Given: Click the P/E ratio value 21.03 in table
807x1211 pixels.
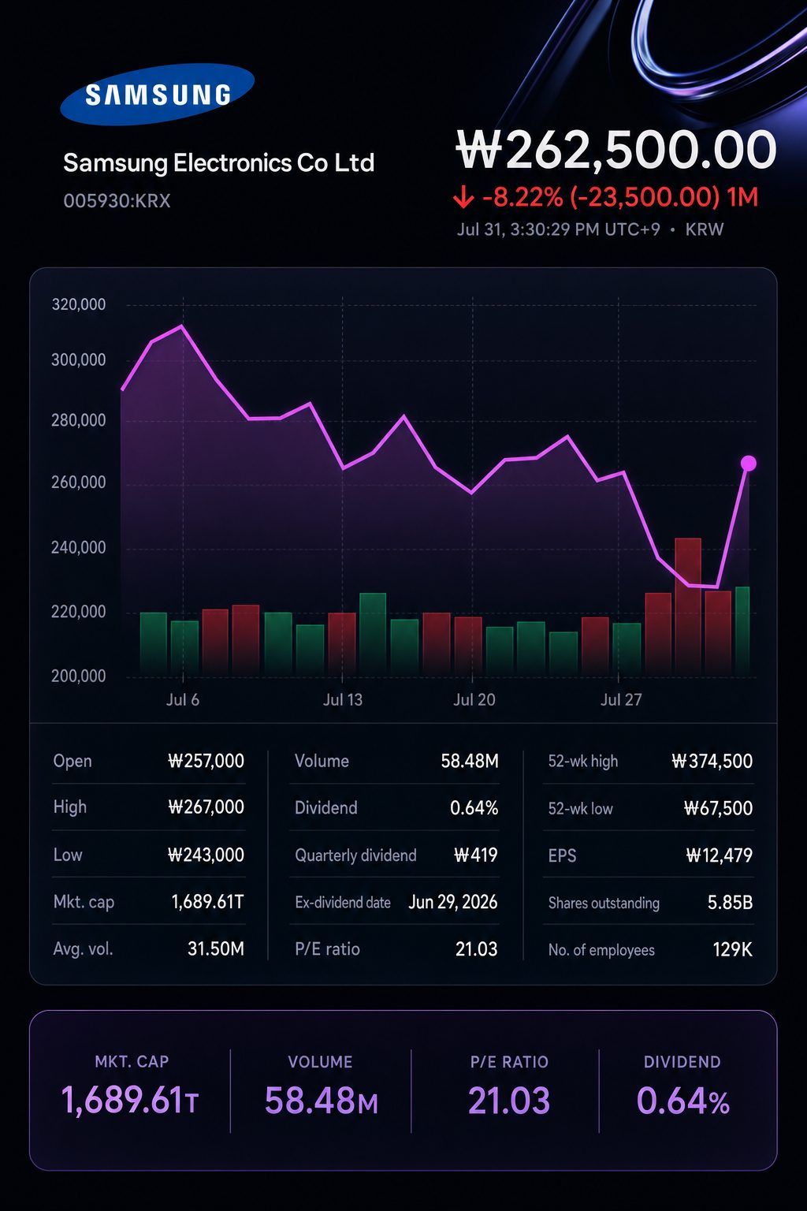Looking at the screenshot, I should pos(477,949).
